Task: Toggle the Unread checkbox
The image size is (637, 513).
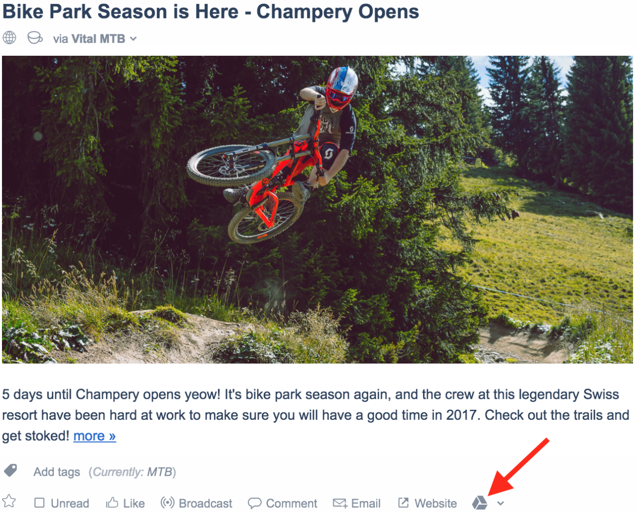Action: tap(39, 503)
